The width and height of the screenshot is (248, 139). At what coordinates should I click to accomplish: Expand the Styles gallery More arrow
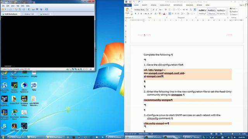click(227, 14)
